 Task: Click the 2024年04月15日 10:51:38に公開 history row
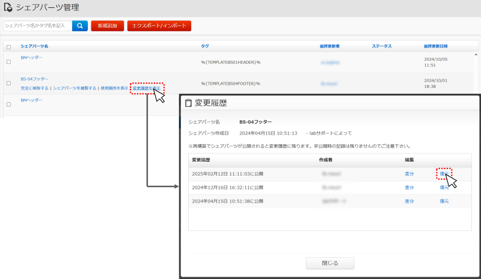click(x=330, y=201)
